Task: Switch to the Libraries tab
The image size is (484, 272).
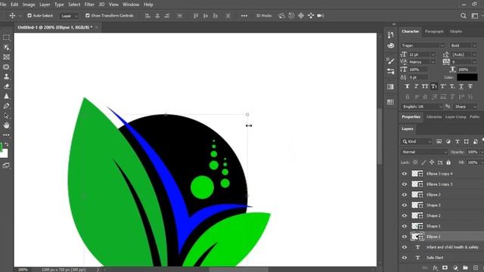Action: [x=434, y=117]
